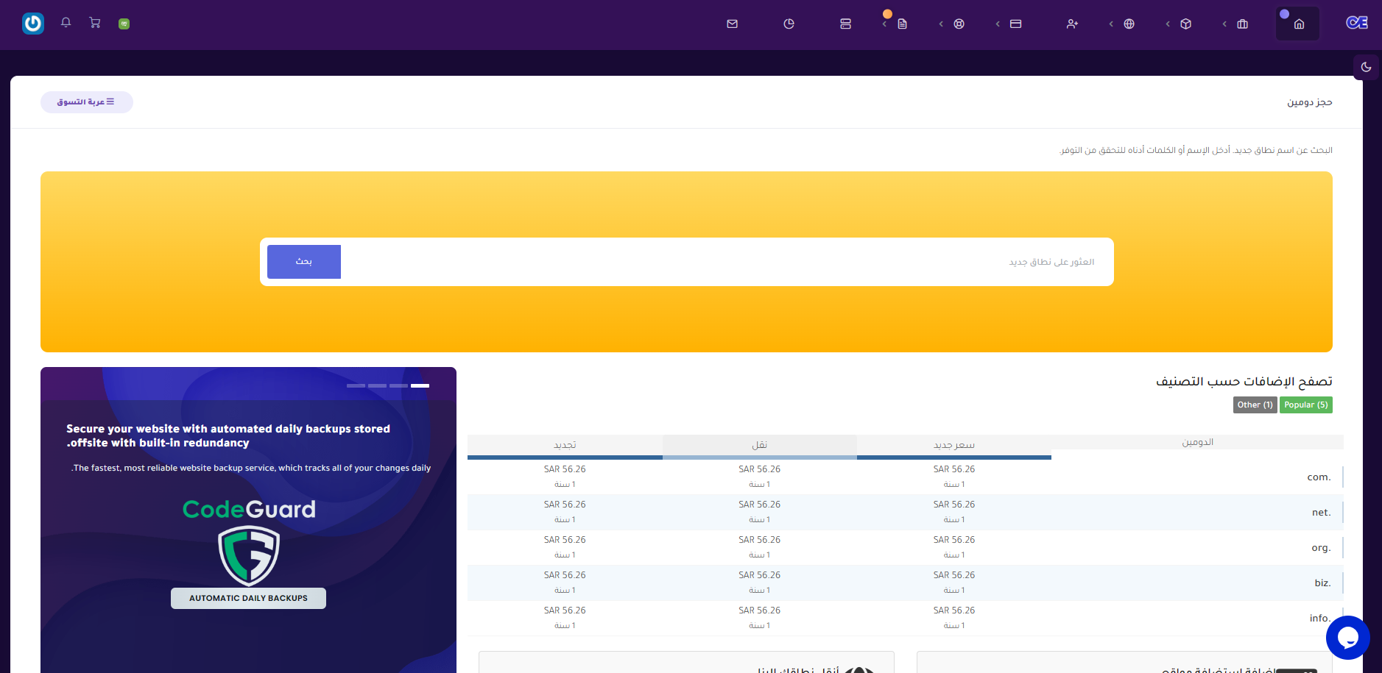Click the CE brand logo
Viewport: 1382px width, 673px height.
1356,23
